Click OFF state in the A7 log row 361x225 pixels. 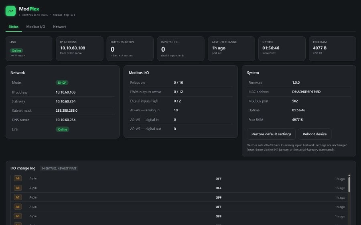pos(219,197)
